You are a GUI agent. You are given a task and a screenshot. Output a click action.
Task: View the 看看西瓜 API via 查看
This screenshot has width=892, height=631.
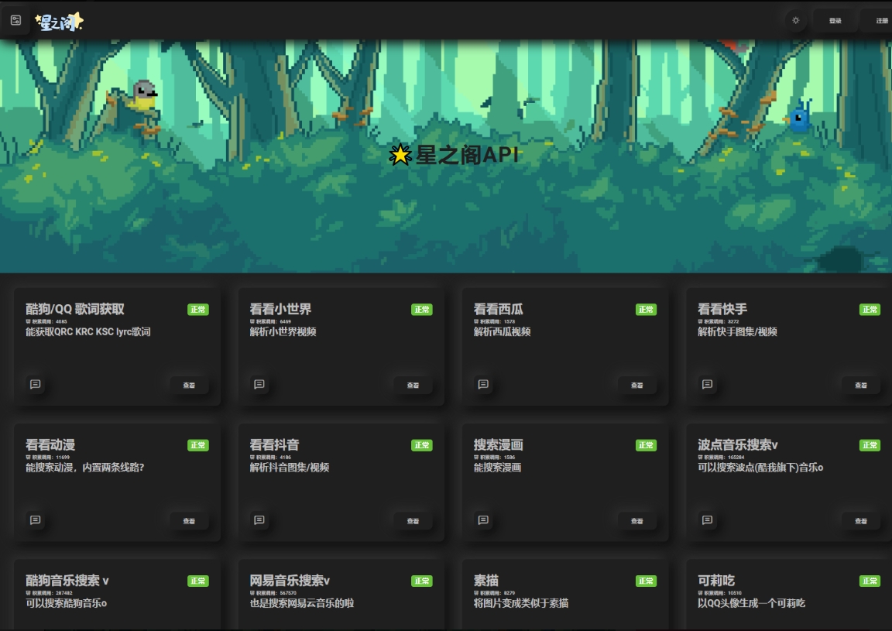(637, 386)
